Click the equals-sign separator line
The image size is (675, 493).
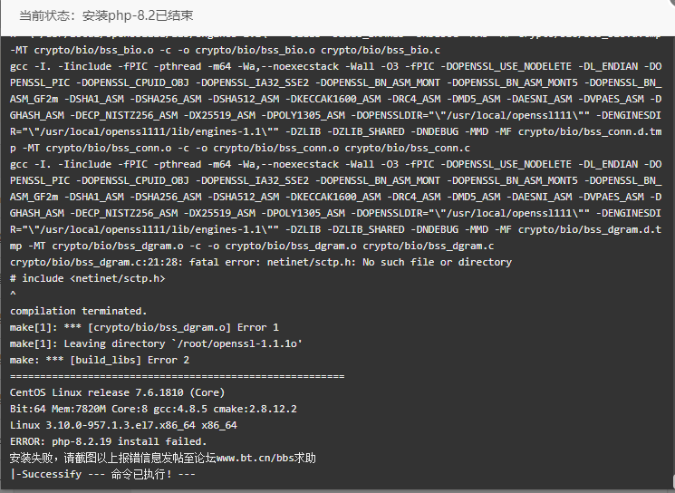177,376
